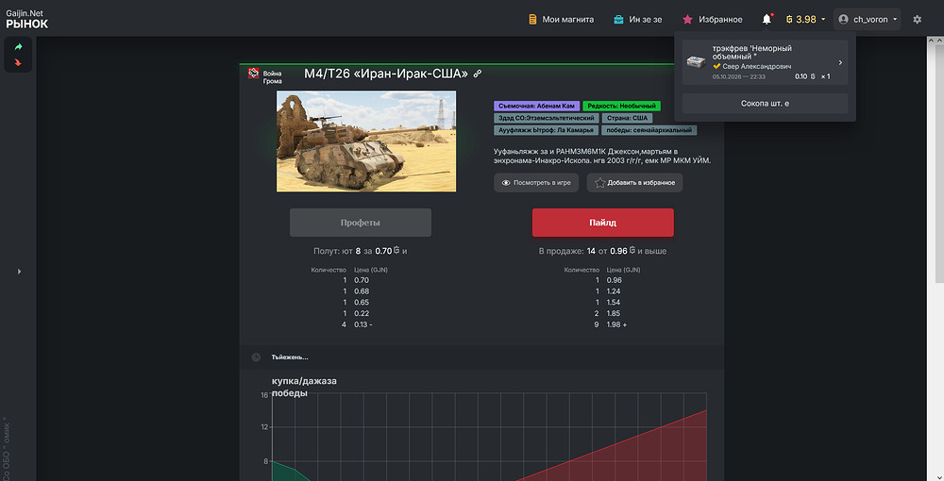
Task: Click notification author Свер Александрович
Action: [756, 66]
